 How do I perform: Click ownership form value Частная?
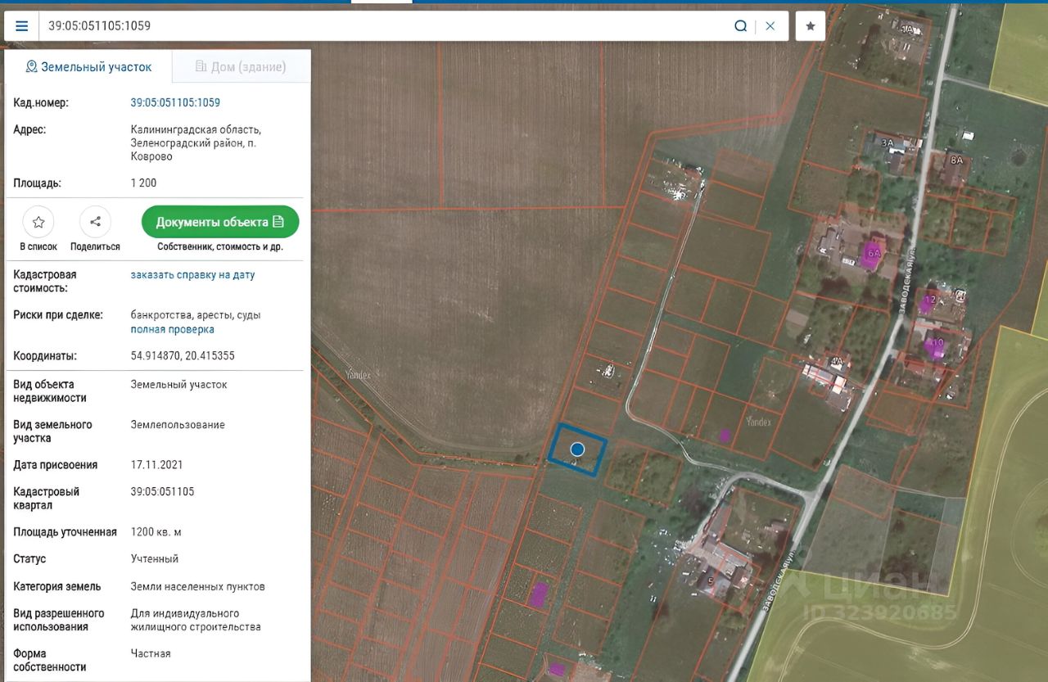click(x=151, y=653)
